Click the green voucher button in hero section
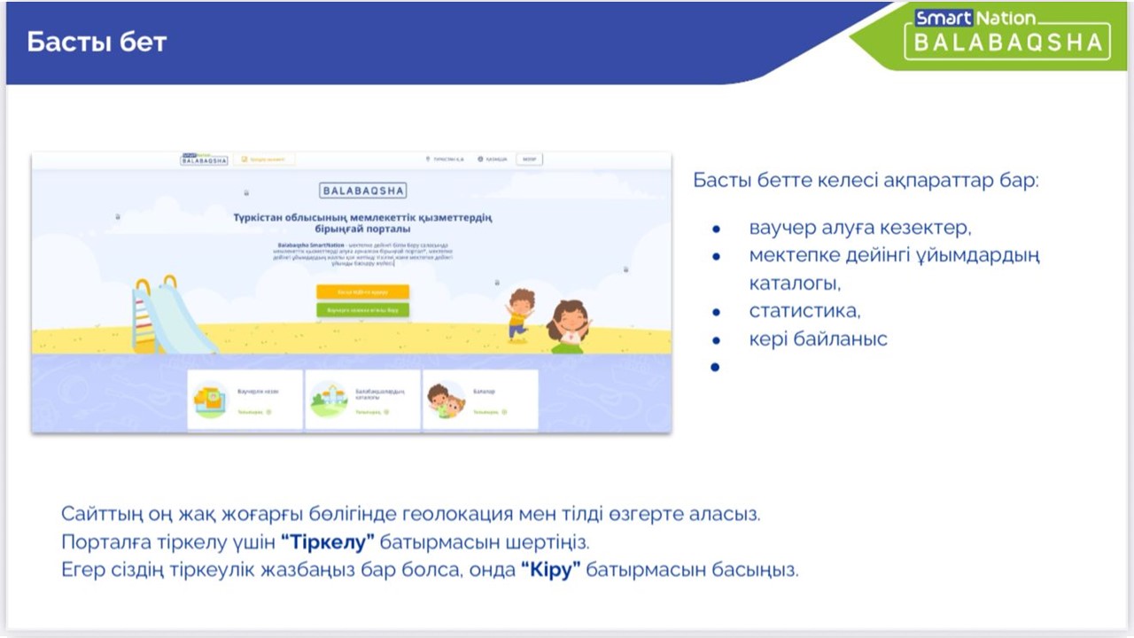 click(x=362, y=310)
